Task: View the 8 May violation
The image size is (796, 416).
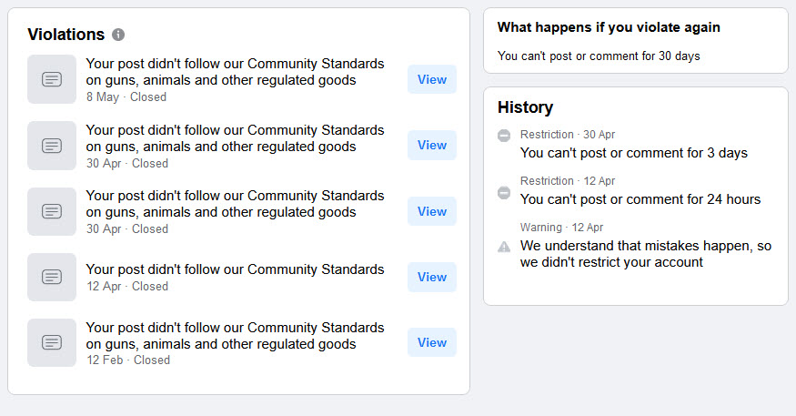Action: coord(432,79)
